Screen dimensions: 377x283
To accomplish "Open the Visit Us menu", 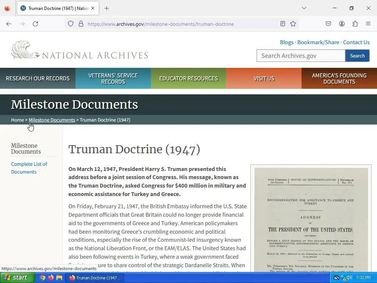I will tap(264, 78).
